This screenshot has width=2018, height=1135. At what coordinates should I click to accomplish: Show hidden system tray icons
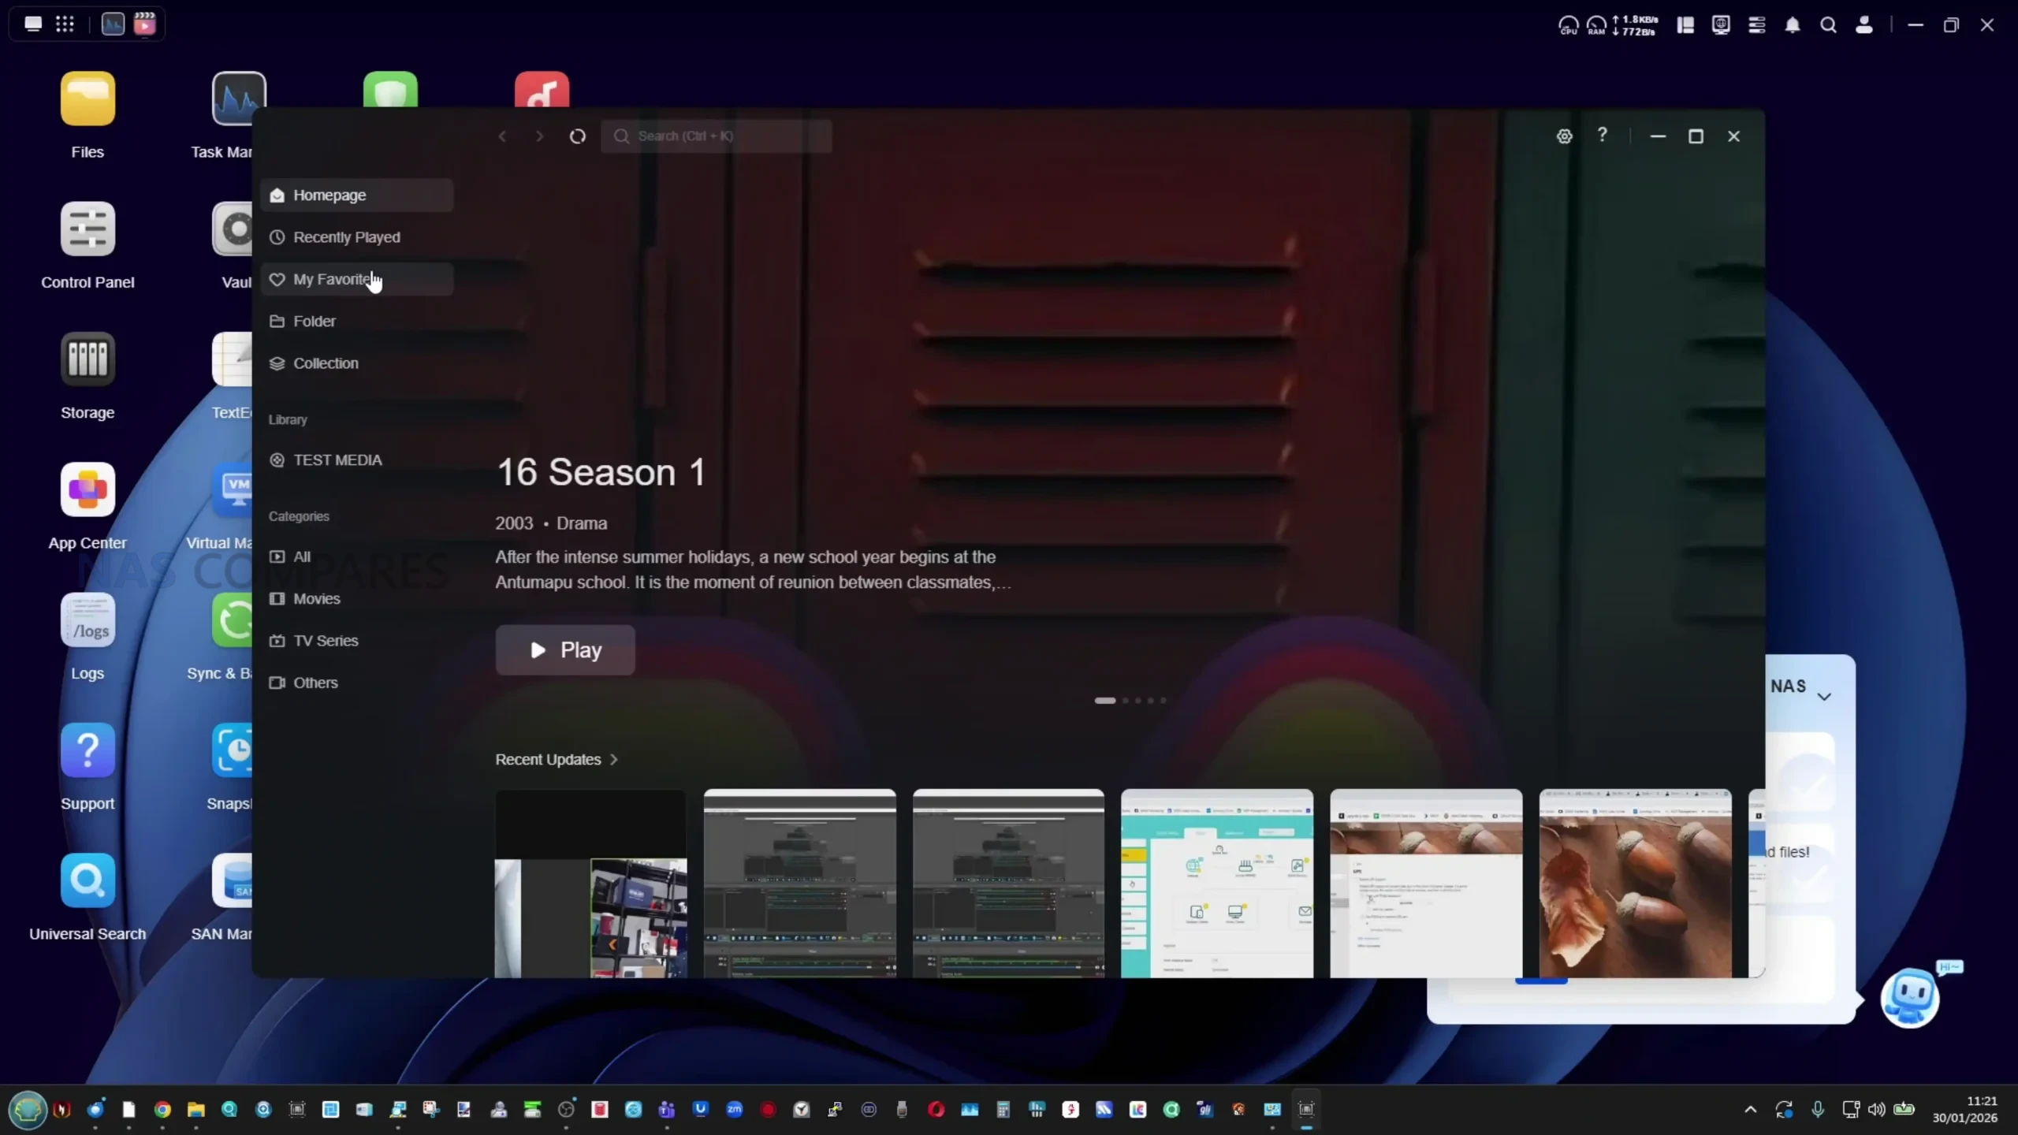tap(1750, 1110)
